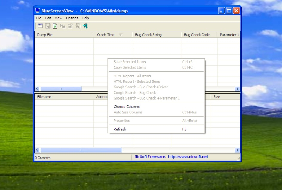Click the Advanced Options toolbar icon
The height and width of the screenshot is (190, 282).
[41, 26]
